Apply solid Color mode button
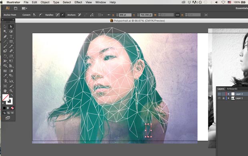 coord(4,108)
